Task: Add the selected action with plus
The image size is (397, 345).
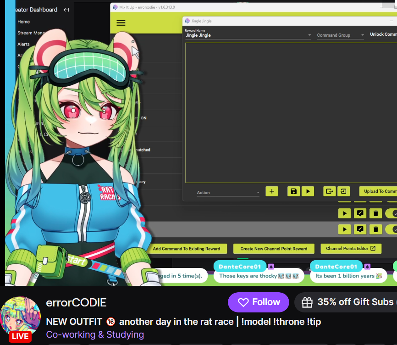Action: pos(272,191)
